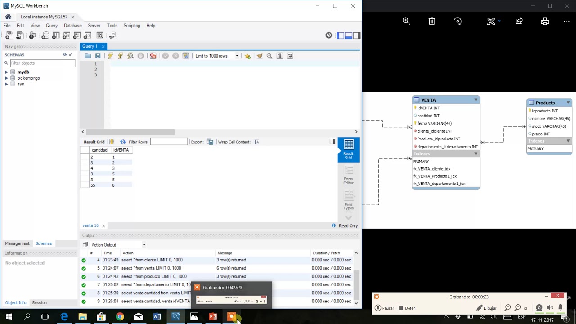Save the SQL script with the floppy disk icon
Image resolution: width=576 pixels, height=324 pixels.
pyautogui.click(x=98, y=56)
